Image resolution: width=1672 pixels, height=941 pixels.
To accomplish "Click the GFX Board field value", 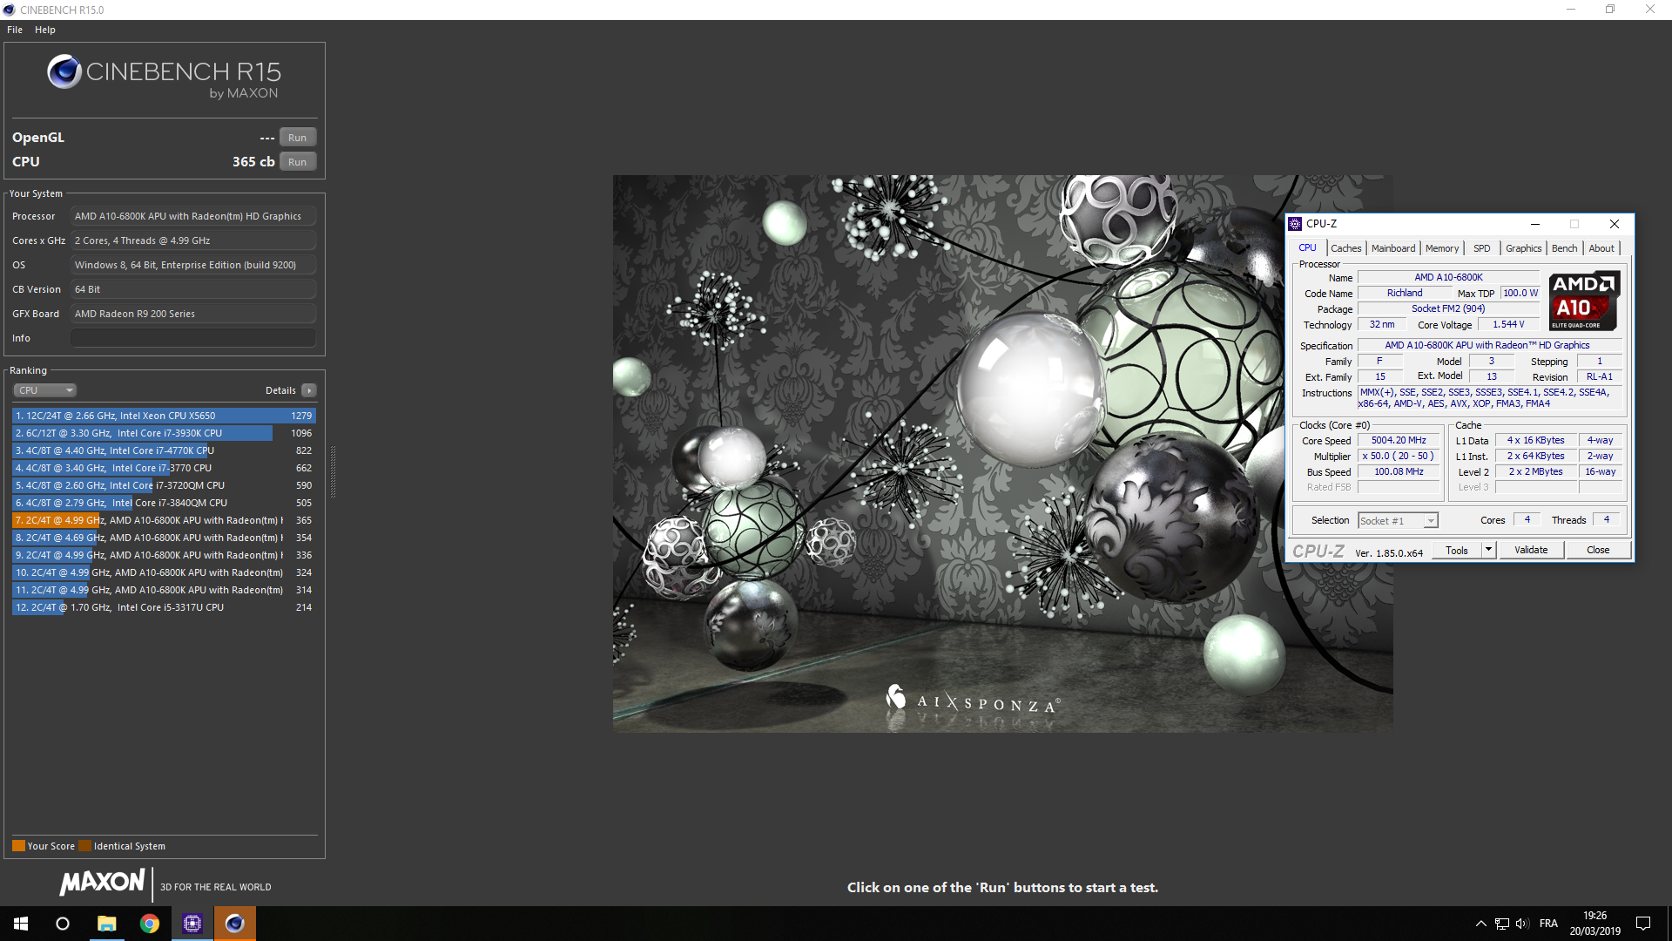I will coord(192,314).
